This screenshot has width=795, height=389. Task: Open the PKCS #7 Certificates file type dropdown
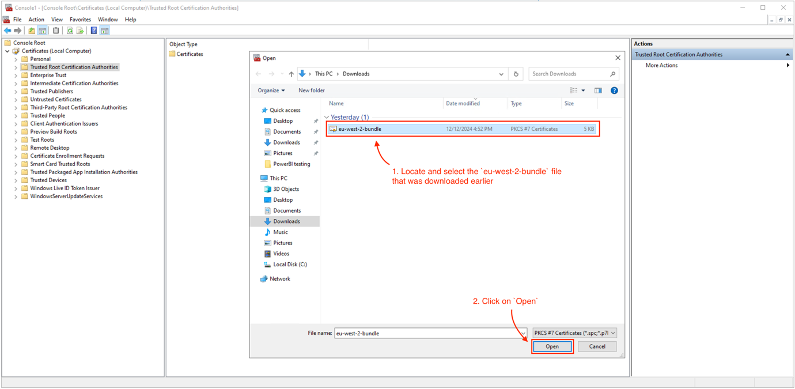[574, 333]
